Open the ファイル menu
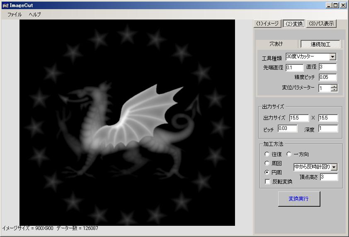Viewport: 349px width, 237px height. click(x=15, y=15)
